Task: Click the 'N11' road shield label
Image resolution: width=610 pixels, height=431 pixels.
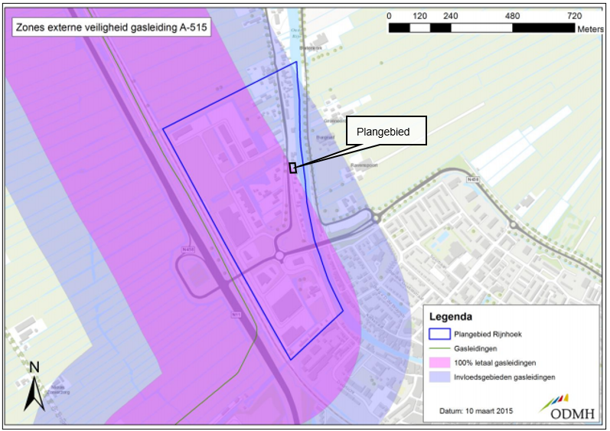Action: (x=236, y=315)
